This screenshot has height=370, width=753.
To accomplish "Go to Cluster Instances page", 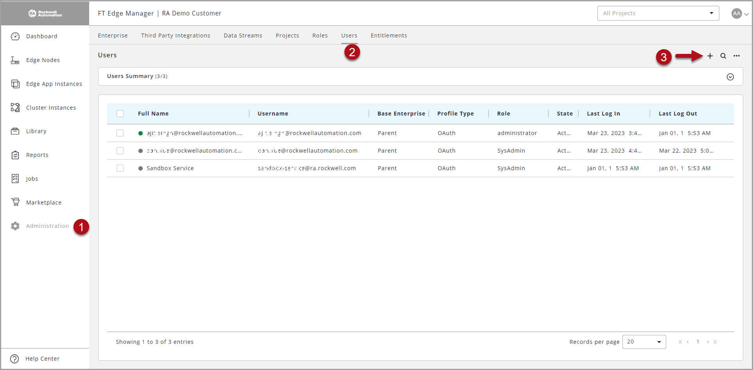I will click(51, 108).
